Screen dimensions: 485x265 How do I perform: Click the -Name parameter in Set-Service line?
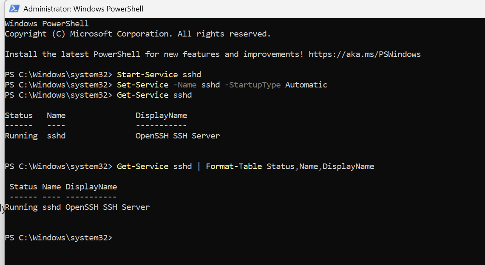click(184, 85)
